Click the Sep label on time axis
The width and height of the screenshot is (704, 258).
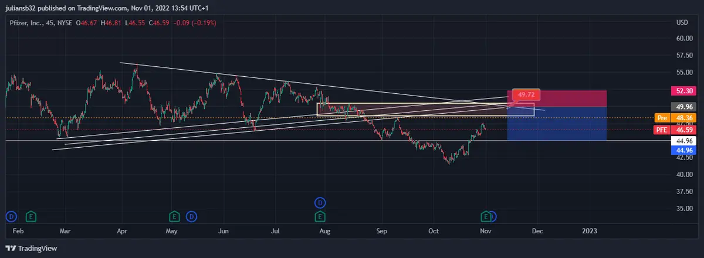pyautogui.click(x=382, y=231)
